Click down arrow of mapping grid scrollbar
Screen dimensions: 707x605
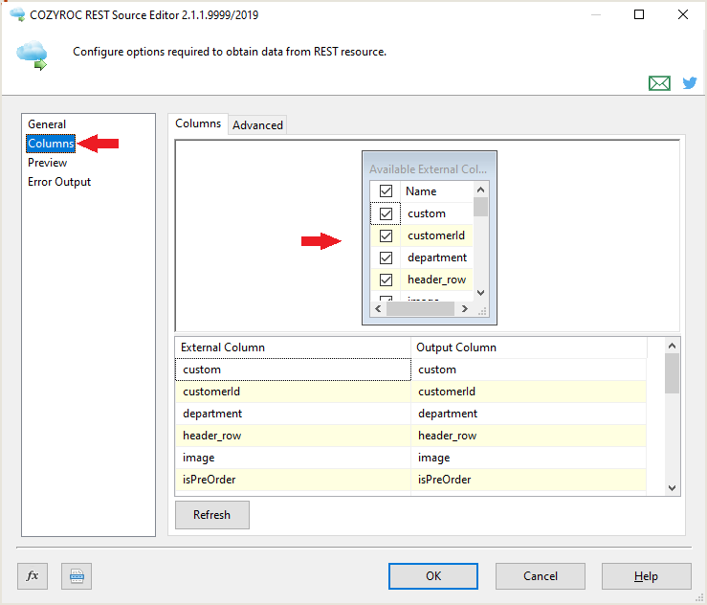(x=672, y=487)
